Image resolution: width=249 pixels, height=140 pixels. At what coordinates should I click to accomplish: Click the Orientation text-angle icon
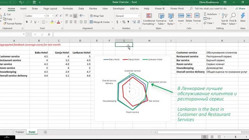click(81, 16)
